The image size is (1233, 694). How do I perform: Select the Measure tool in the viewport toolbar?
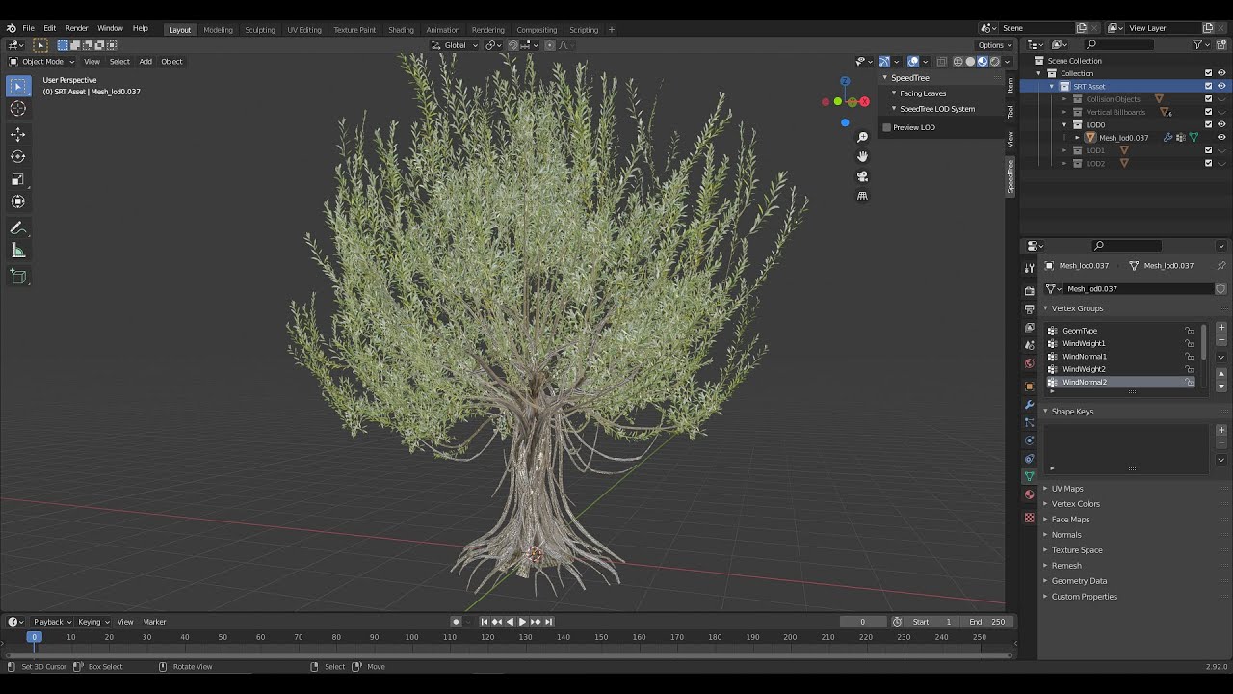[17, 250]
